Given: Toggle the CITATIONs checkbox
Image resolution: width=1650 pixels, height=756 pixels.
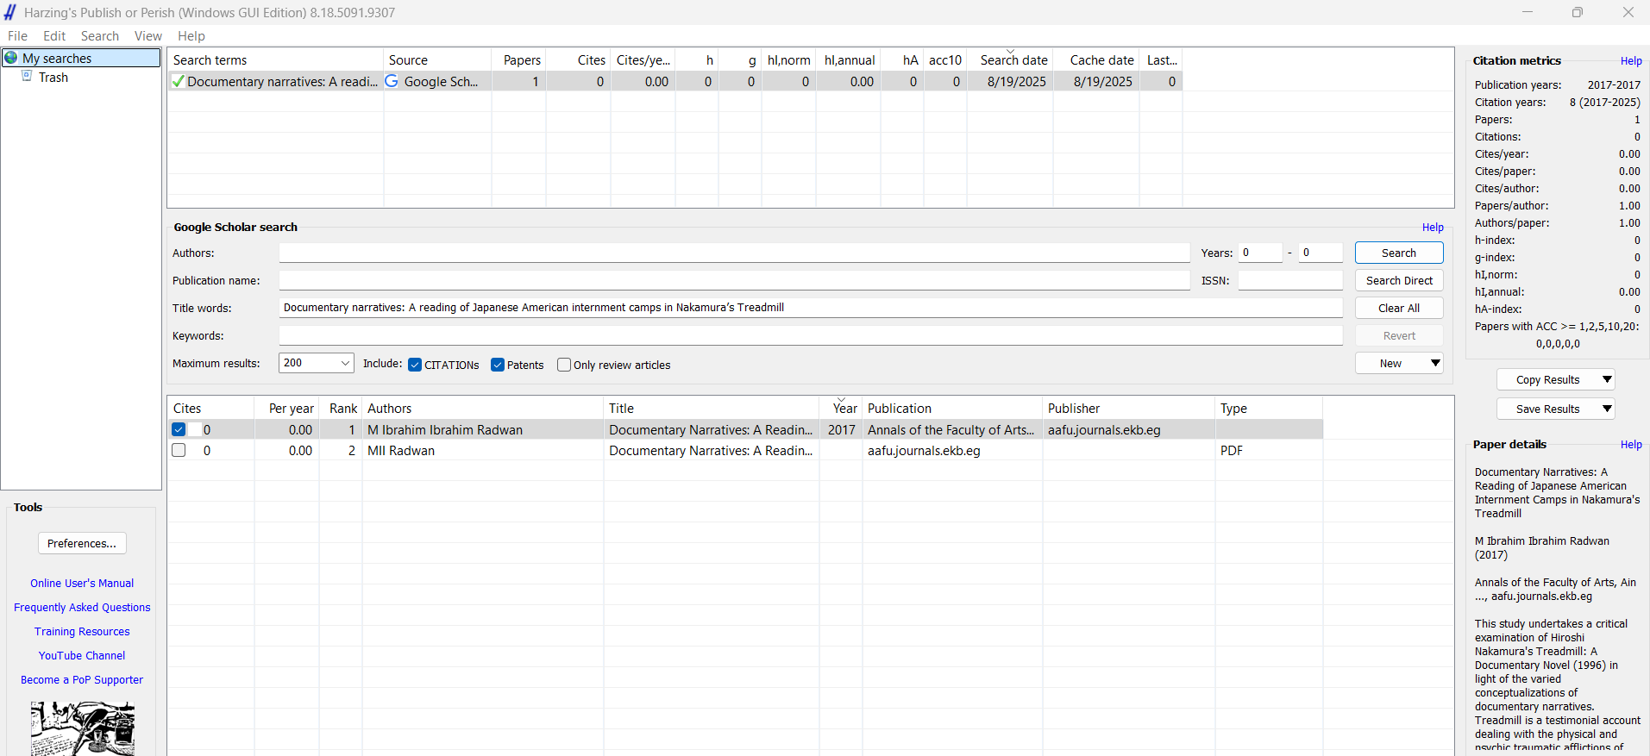Looking at the screenshot, I should coord(415,365).
